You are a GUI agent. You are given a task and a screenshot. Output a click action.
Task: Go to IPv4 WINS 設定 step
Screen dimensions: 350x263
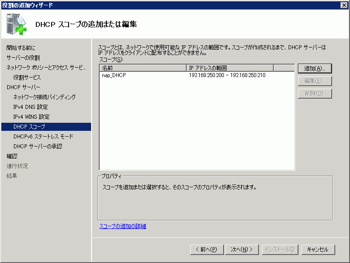[31, 117]
